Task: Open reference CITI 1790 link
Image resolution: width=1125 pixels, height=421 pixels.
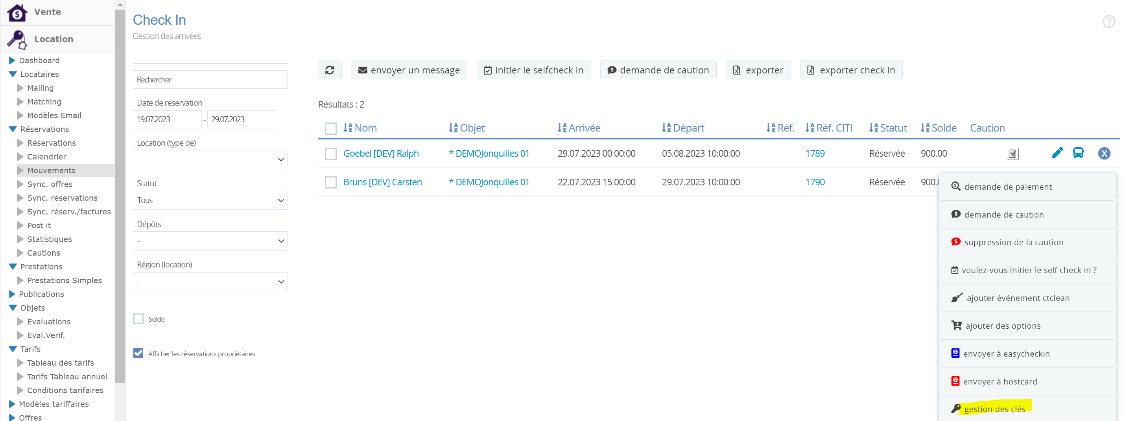Action: coord(815,182)
